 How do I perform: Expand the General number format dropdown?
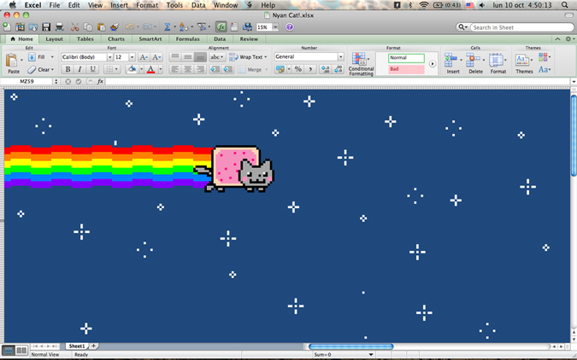(340, 57)
